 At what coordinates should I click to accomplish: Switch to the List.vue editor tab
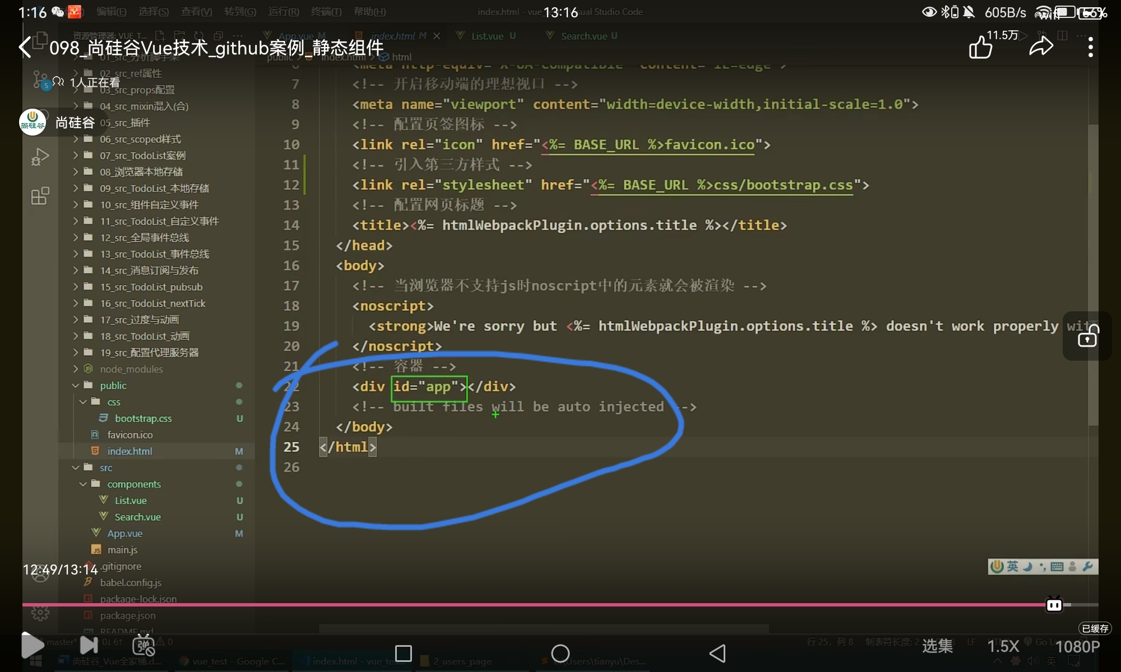click(487, 36)
